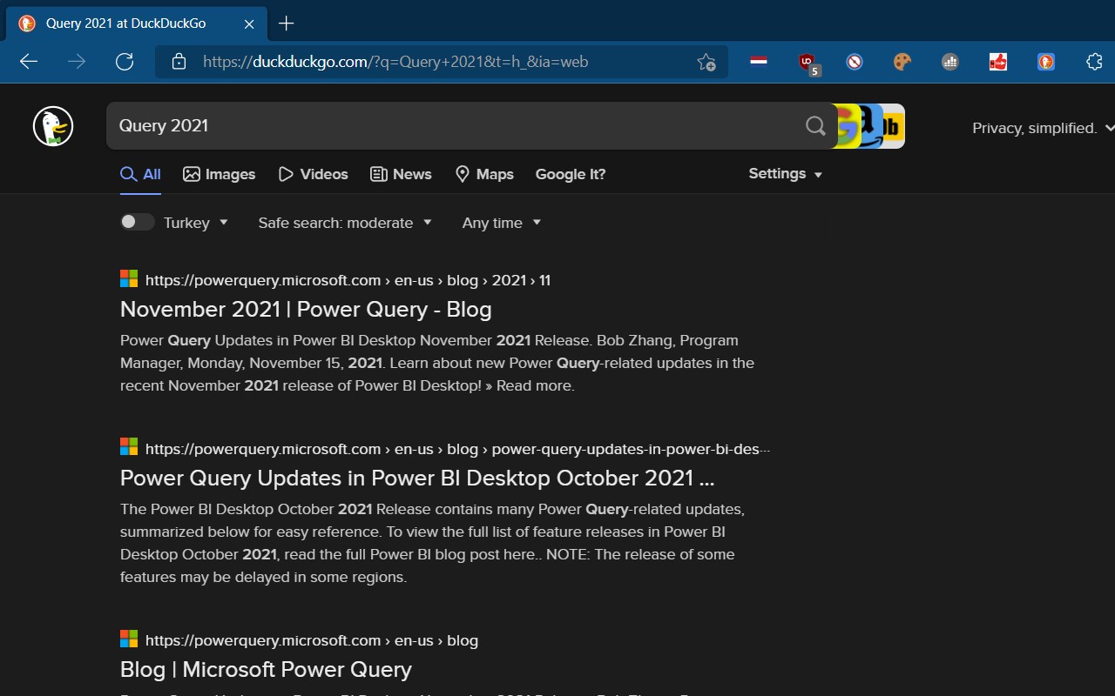This screenshot has width=1115, height=696.
Task: Click the Amazon shortcut icon beside search box
Action: tap(870, 127)
